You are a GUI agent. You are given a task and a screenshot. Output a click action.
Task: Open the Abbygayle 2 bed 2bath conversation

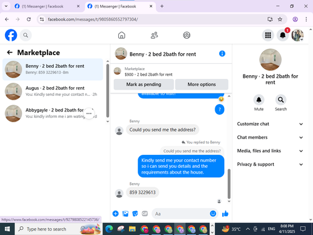(x=53, y=113)
